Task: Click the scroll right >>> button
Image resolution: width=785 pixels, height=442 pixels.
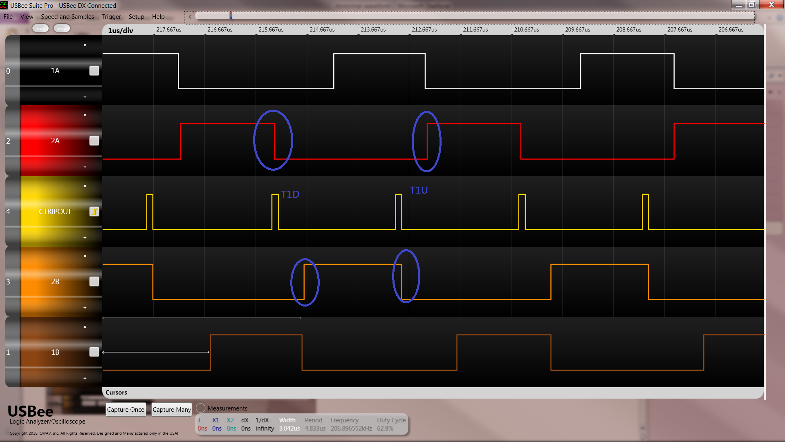Action: click(62, 29)
